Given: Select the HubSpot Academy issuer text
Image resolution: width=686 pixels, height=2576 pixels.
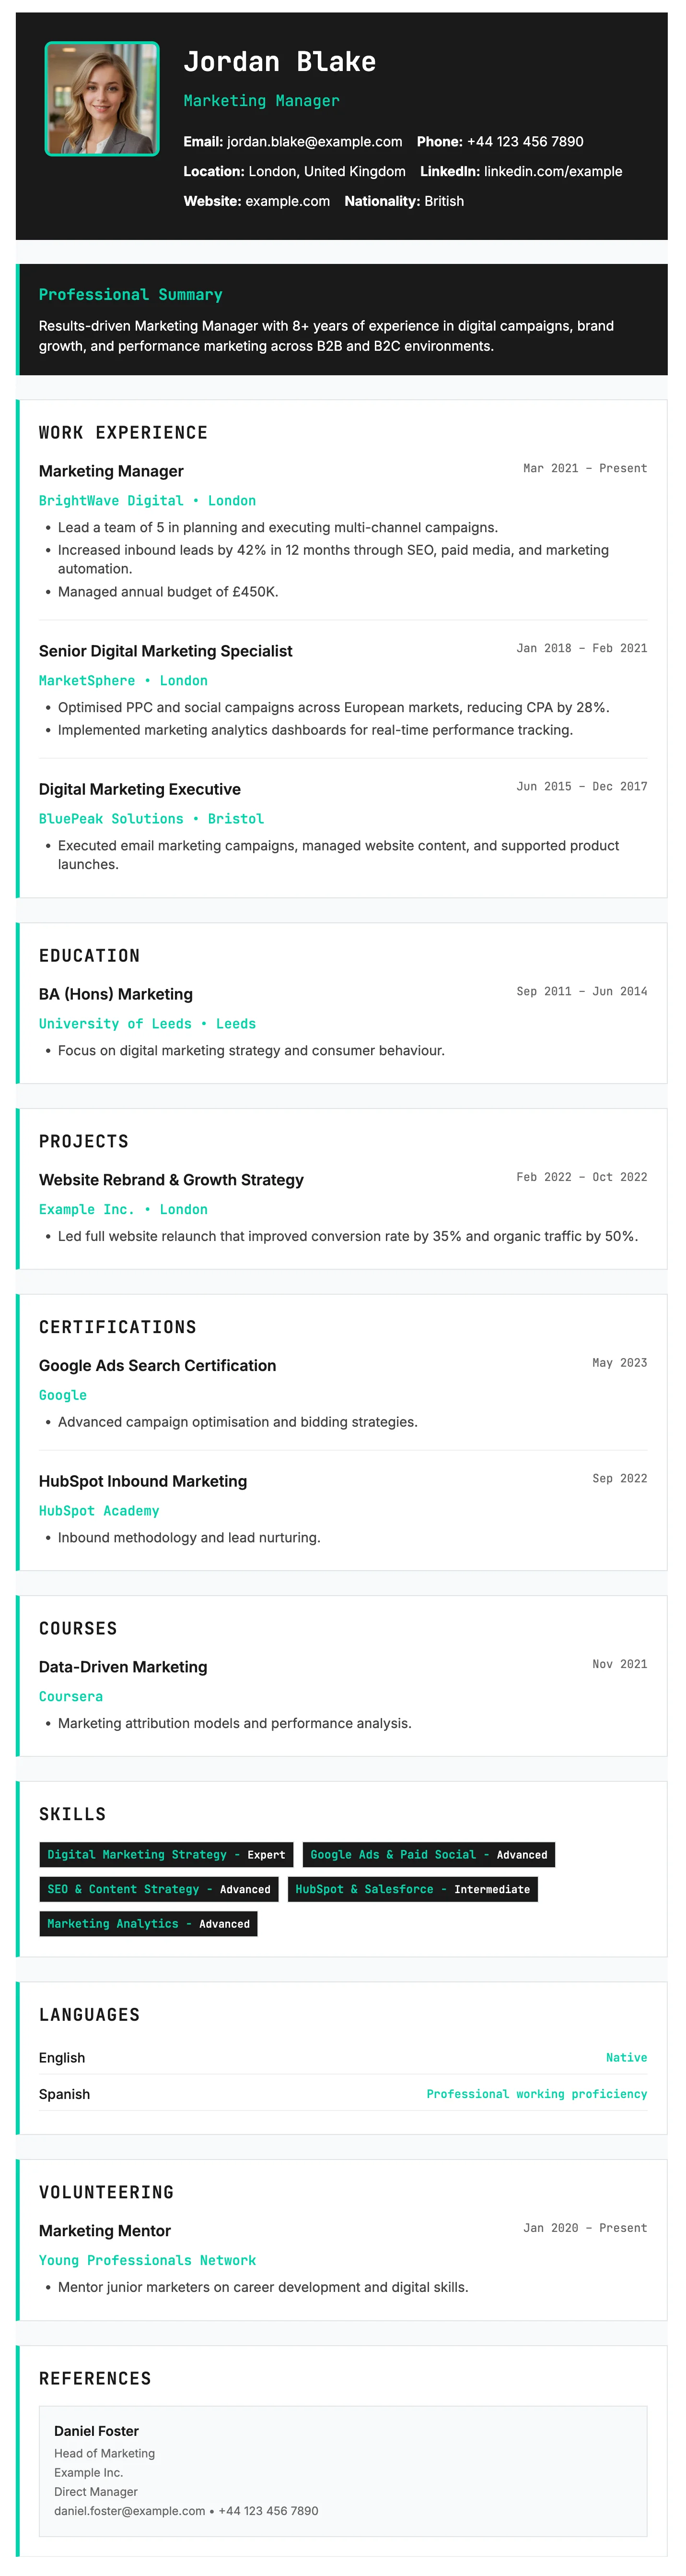Looking at the screenshot, I should click(x=99, y=1511).
